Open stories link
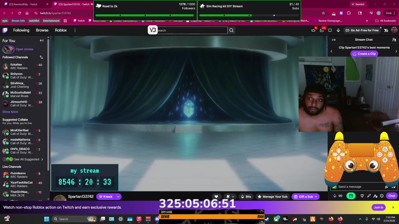 click(x=24, y=49)
